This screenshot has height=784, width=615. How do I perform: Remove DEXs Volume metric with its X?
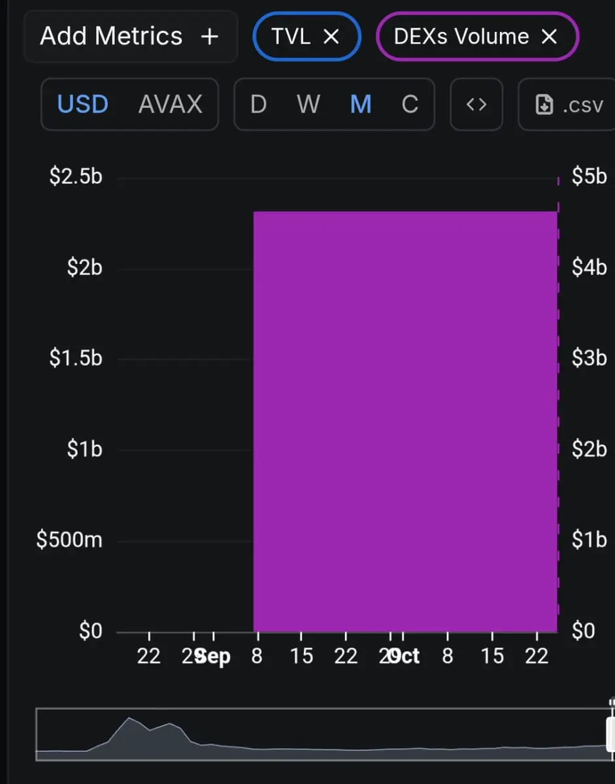pos(550,37)
